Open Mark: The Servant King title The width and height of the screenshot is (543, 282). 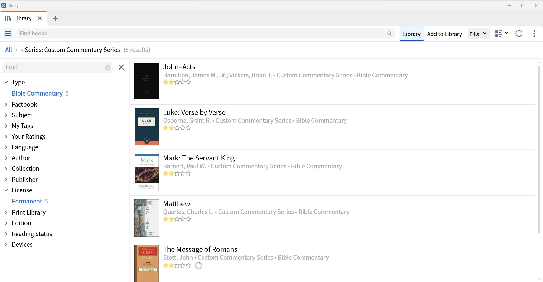point(199,158)
